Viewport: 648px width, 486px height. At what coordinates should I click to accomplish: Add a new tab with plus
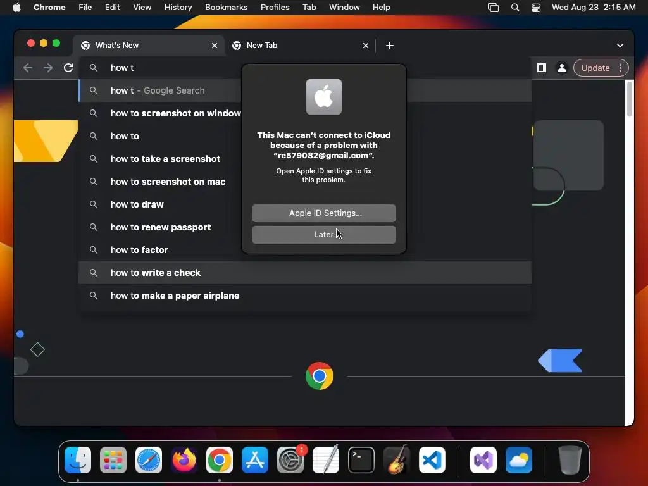389,46
